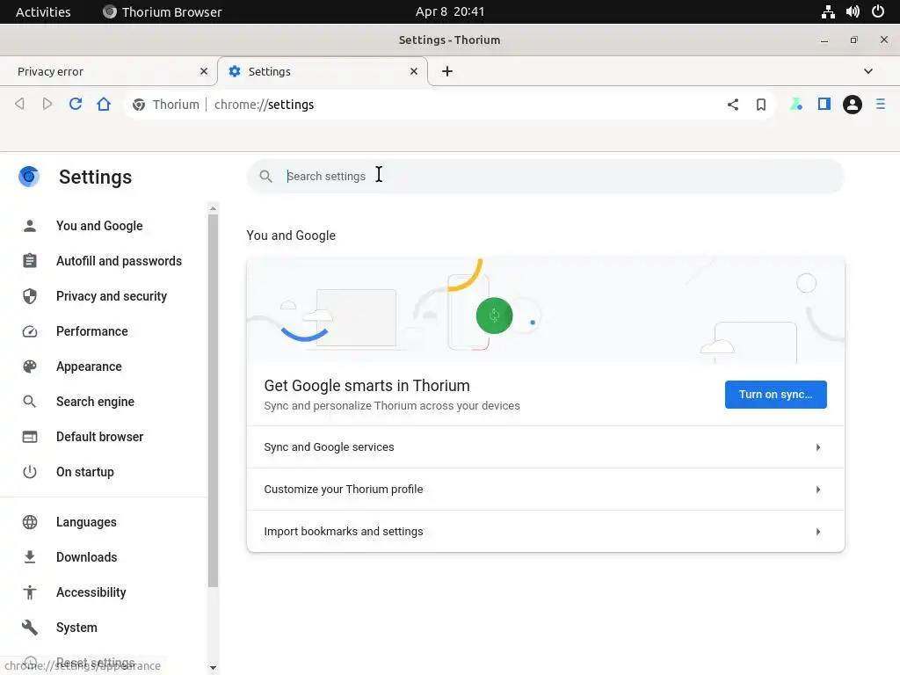
Task: Click the shield icon for Privacy
Action: point(30,296)
